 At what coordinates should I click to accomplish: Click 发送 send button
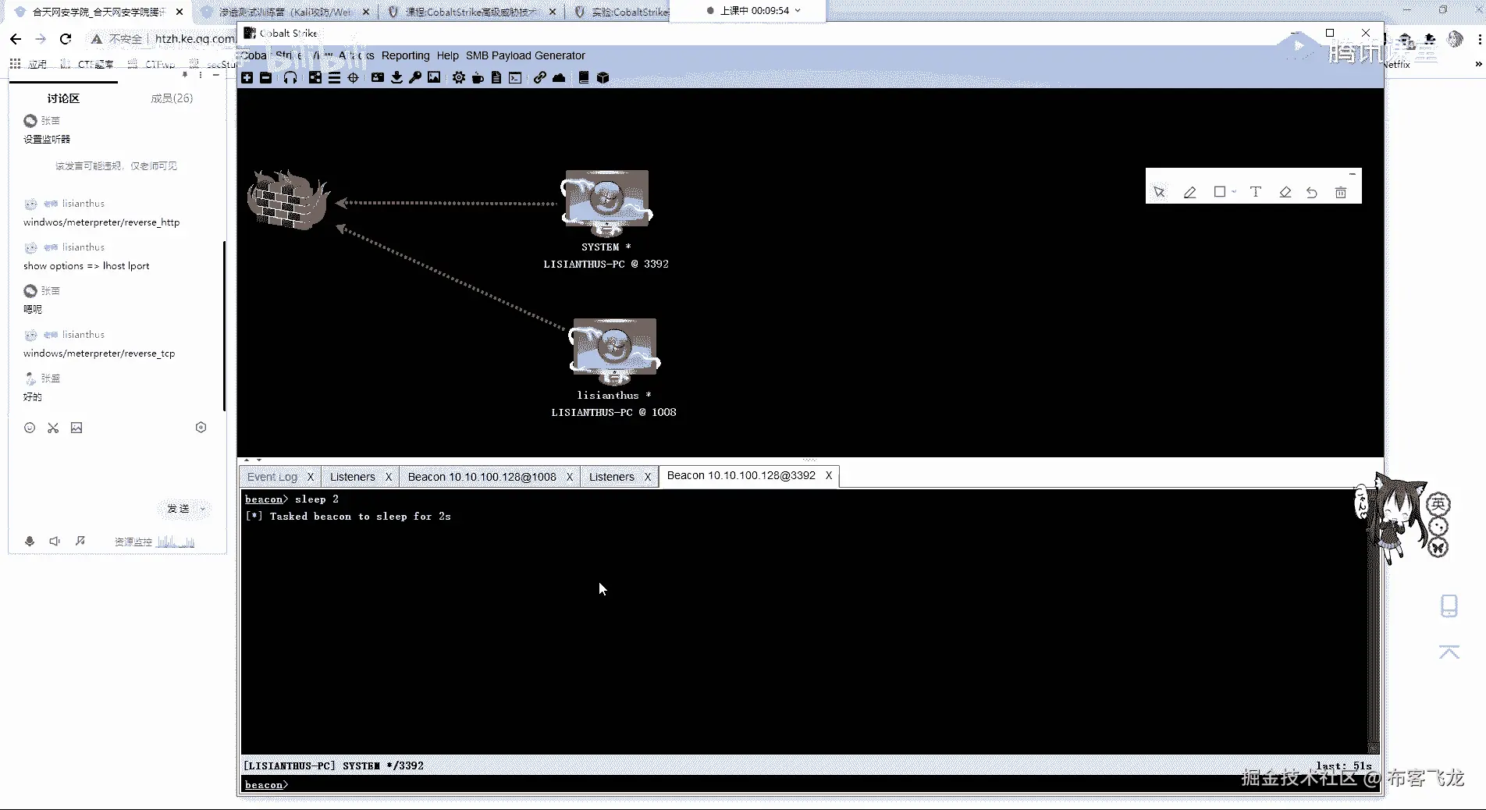(178, 508)
